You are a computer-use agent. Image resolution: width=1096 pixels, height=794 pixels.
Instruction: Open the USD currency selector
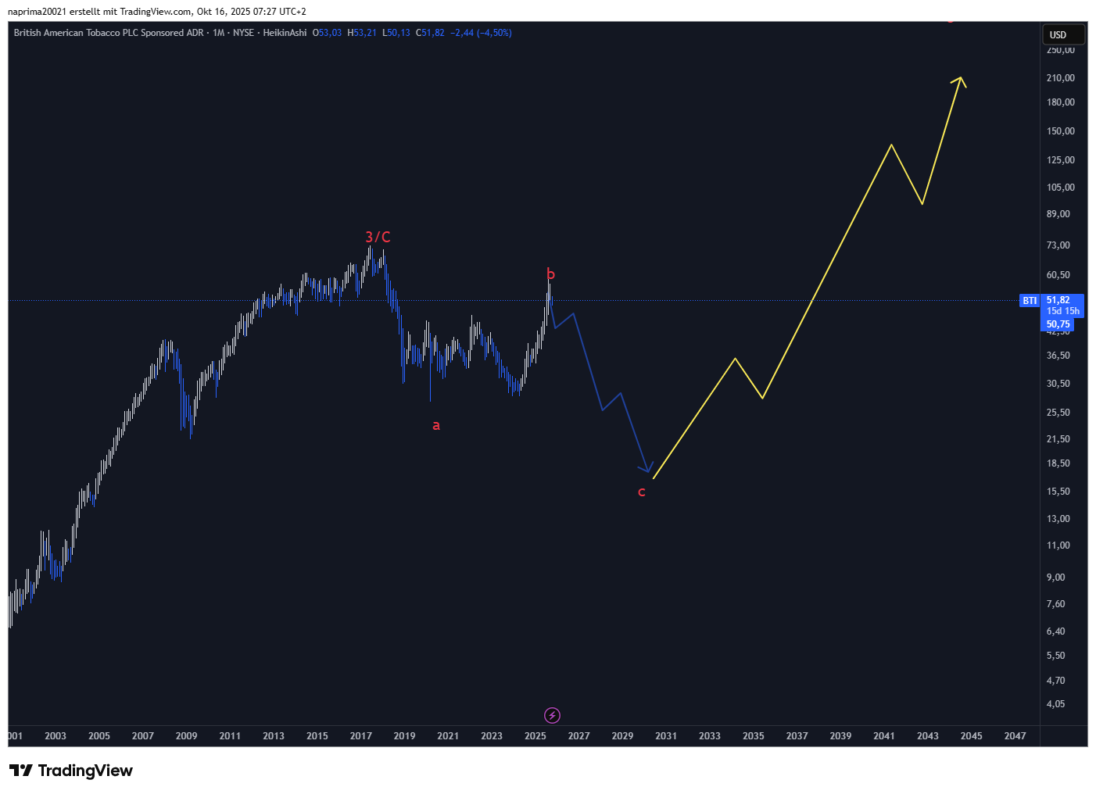coord(1062,34)
